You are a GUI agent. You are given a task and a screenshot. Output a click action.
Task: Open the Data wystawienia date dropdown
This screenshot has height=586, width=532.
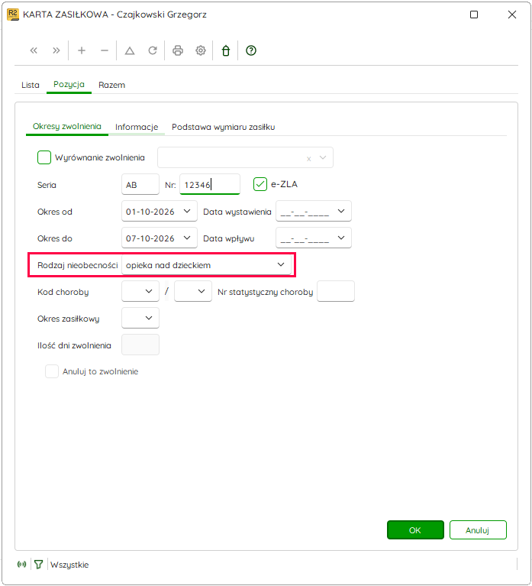coord(341,211)
